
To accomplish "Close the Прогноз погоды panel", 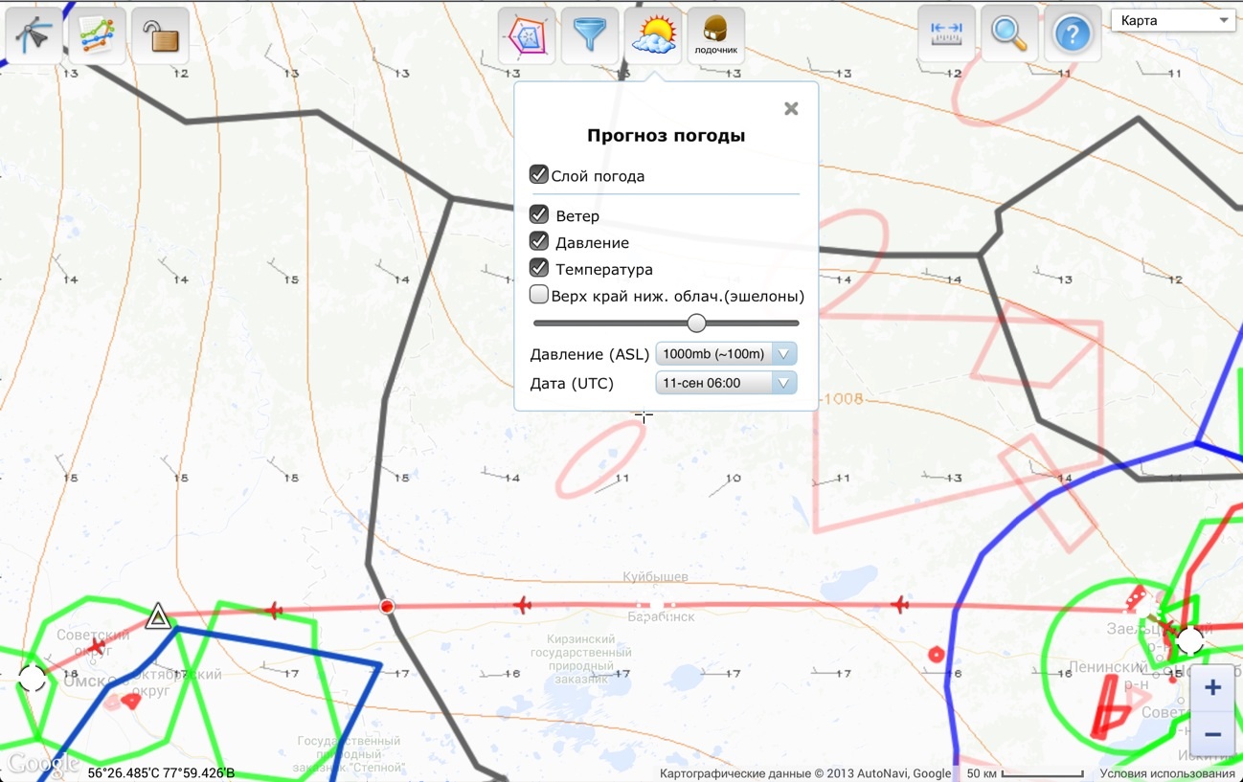I will coord(791,109).
